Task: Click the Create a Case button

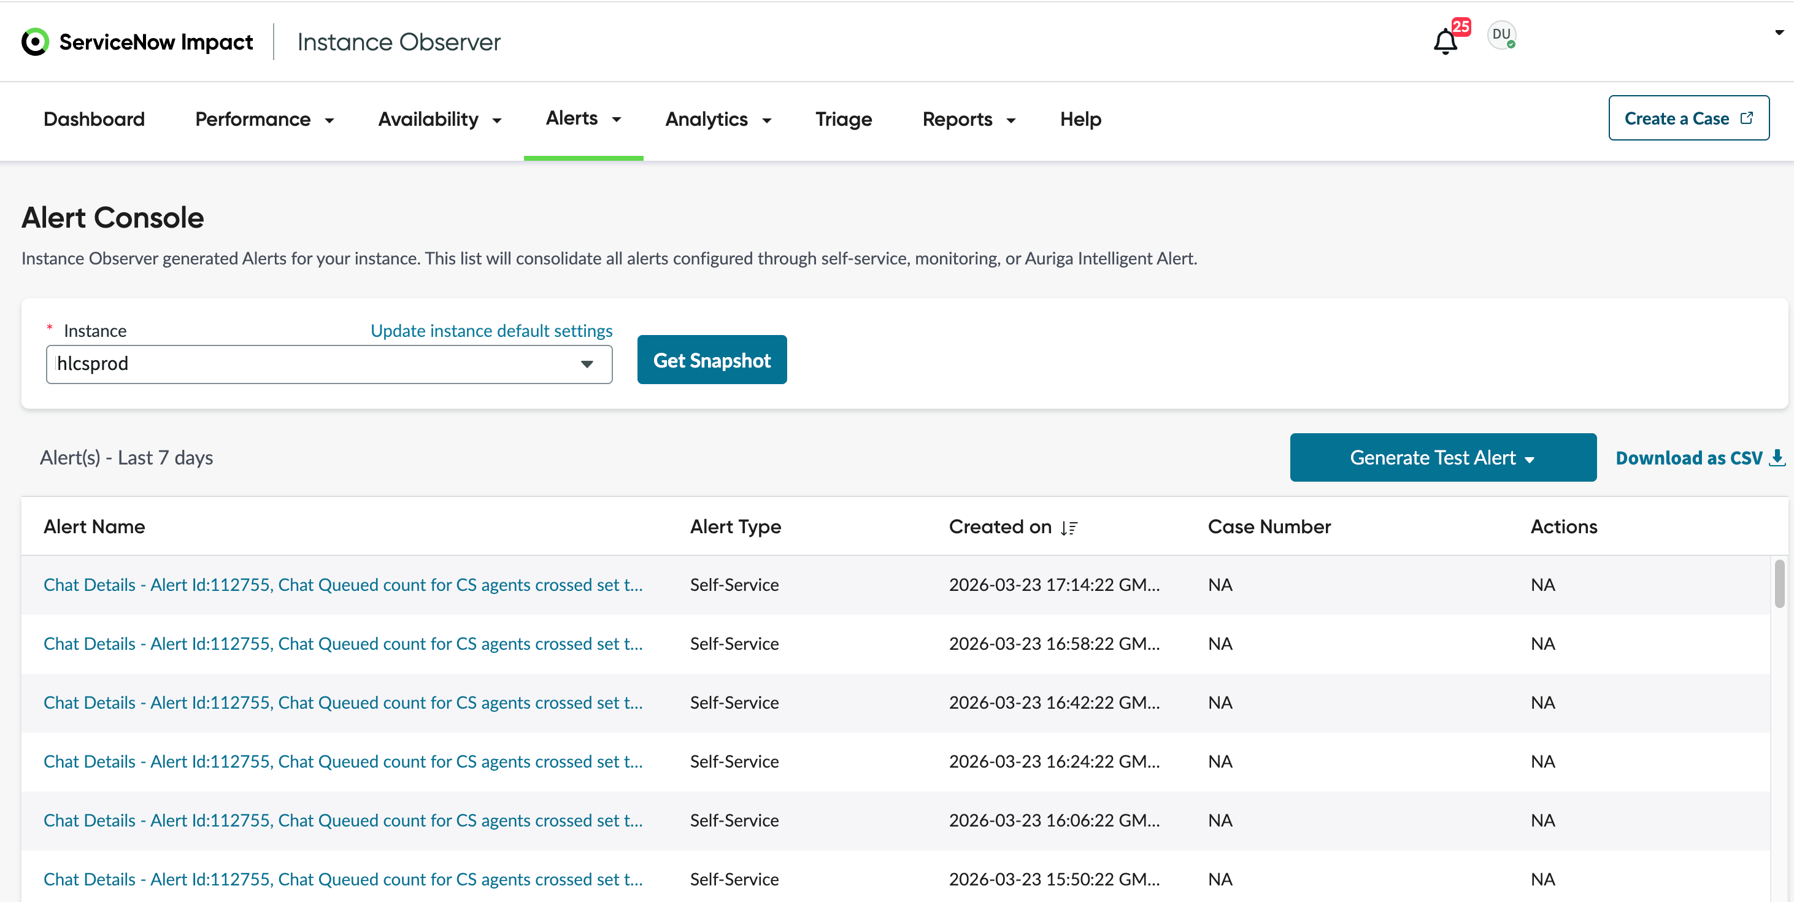Action: pos(1688,118)
